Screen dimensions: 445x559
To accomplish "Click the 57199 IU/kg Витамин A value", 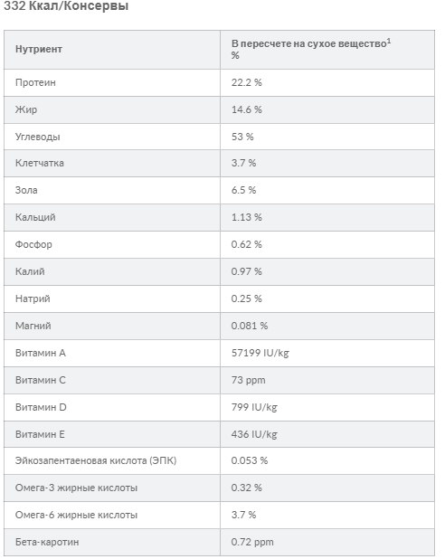I will point(260,353).
